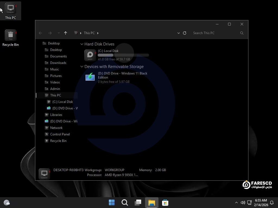Collapse the Hard Disk Drives group
This screenshot has height=208, width=278.
(x=82, y=44)
